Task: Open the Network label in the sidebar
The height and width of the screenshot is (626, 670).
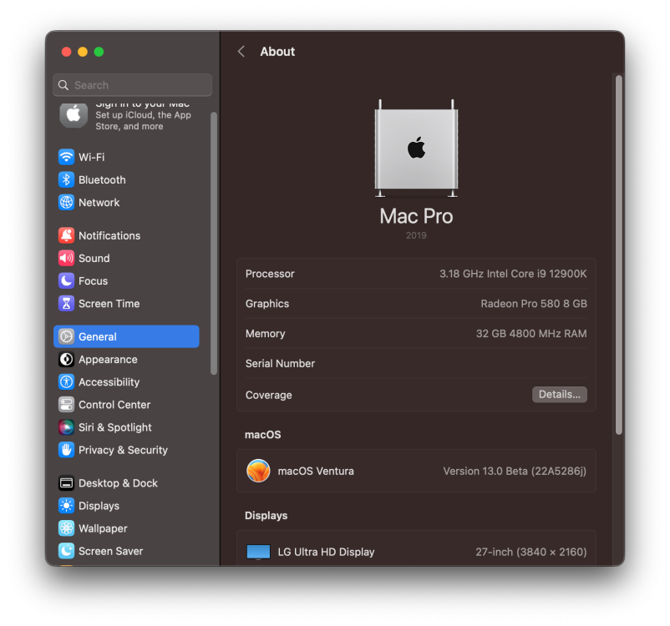Action: tap(99, 202)
